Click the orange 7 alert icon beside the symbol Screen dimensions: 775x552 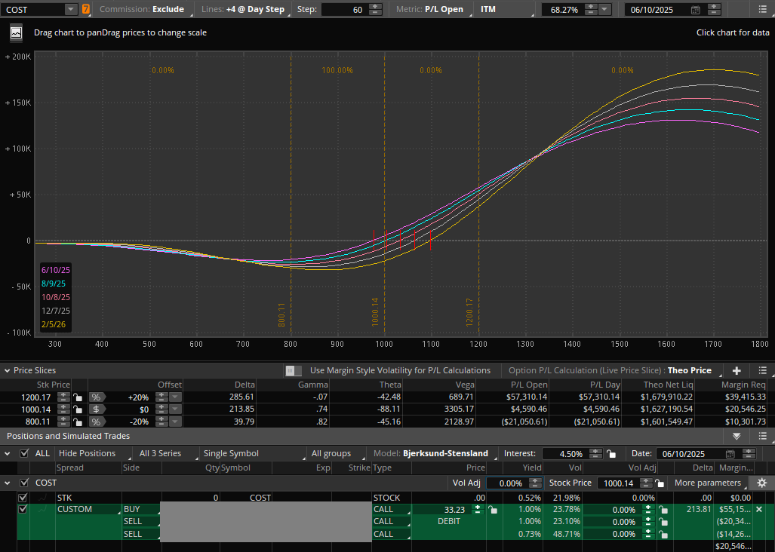point(86,9)
